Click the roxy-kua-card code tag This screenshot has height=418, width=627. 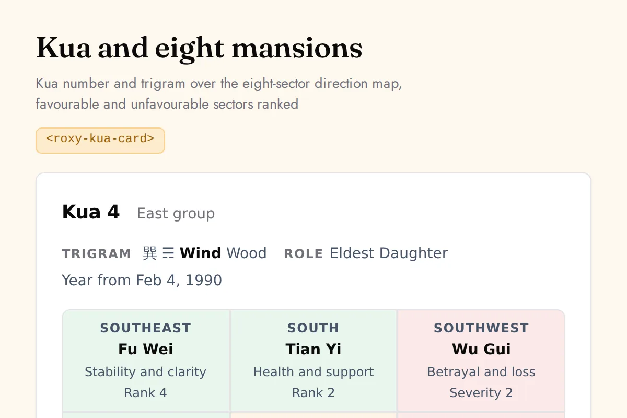pos(100,141)
